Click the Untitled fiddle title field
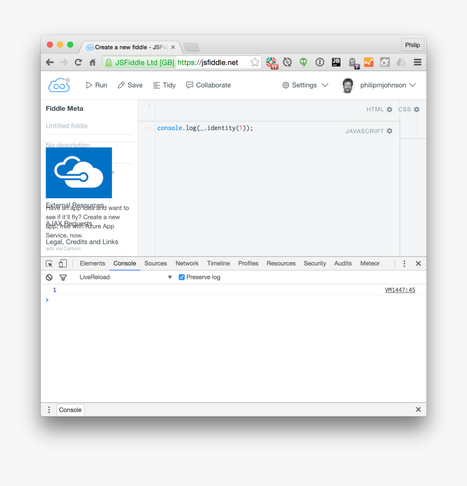 89,126
